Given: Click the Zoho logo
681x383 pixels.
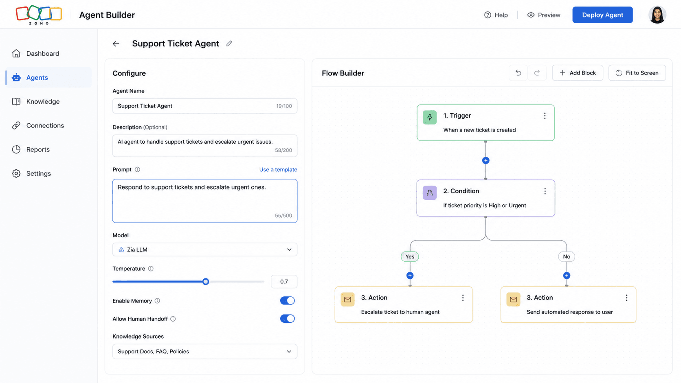Looking at the screenshot, I should pos(39,15).
